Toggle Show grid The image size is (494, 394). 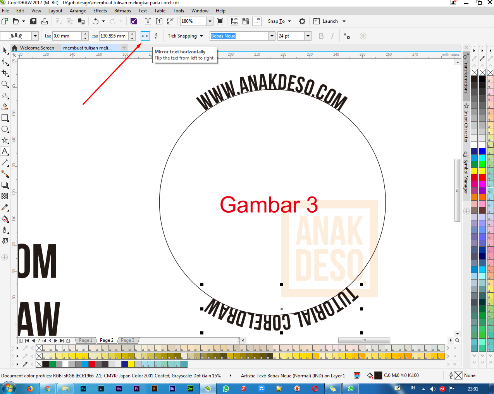(246, 21)
